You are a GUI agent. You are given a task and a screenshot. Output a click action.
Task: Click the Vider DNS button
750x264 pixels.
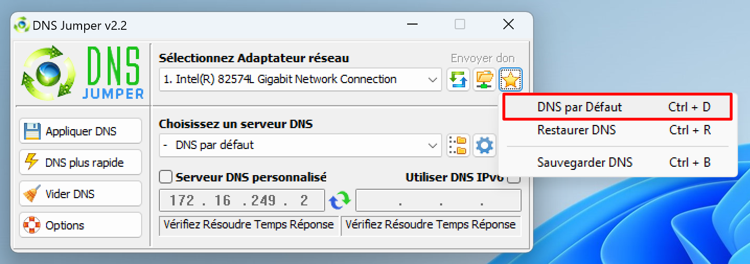coord(80,193)
